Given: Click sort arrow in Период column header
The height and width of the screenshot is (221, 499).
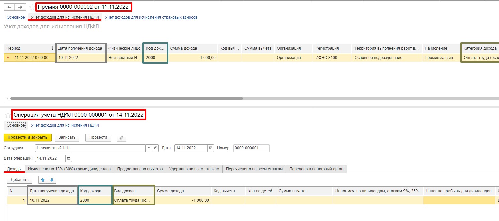Looking at the screenshot, I should [52, 48].
